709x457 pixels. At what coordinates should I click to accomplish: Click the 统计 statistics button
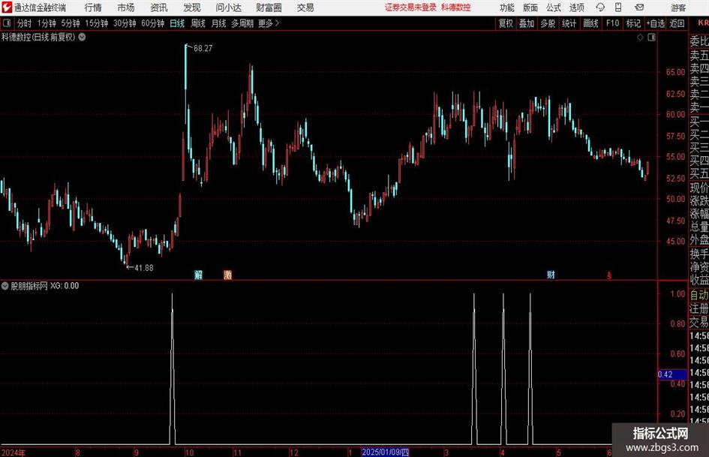pos(569,23)
